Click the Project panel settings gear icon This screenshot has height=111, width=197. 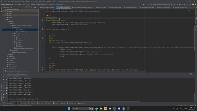click(x=35, y=7)
